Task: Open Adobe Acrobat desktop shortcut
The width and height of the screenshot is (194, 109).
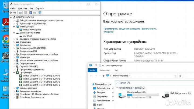Action: [5, 25]
